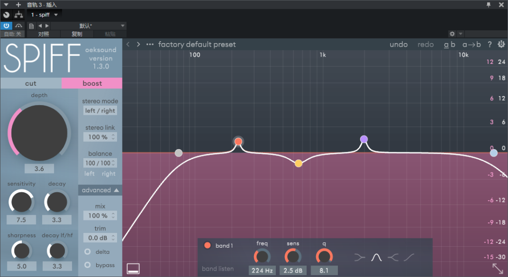Click the band q knob
Screen dimensions: 508x277
click(x=324, y=256)
